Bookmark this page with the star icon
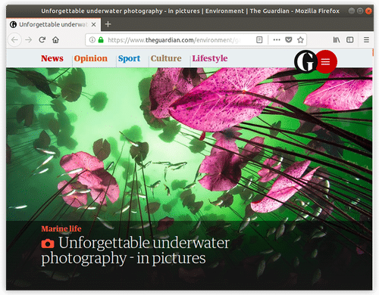Viewport: 379px width, 295px height. pyautogui.click(x=300, y=40)
